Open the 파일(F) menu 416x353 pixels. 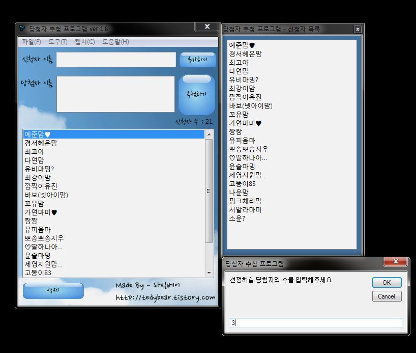point(32,42)
